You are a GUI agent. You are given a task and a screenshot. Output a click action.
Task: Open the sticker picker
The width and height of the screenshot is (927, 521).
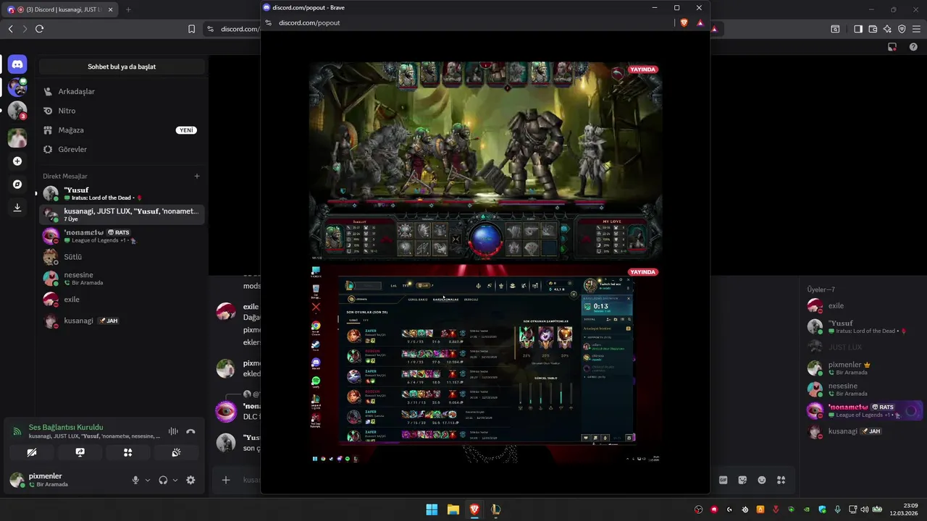coord(742,480)
